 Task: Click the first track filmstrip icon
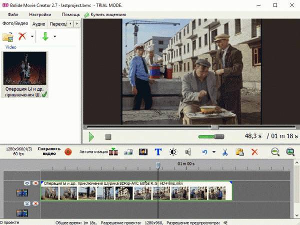(22, 193)
